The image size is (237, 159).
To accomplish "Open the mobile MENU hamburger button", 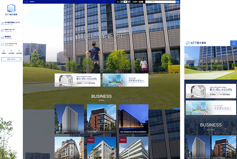I will click(234, 43).
